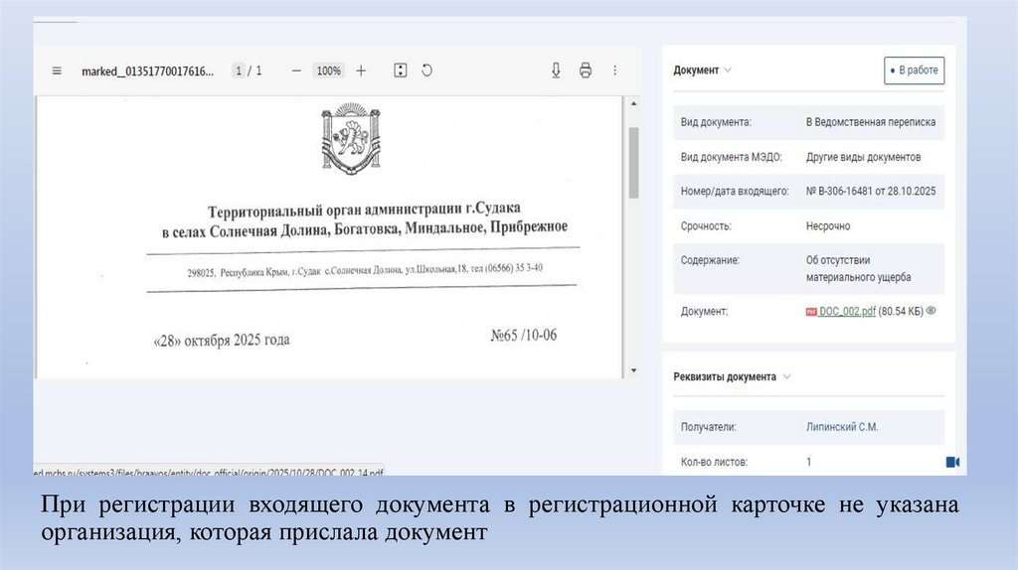
Task: Click the date «28» октября 2025 года
Action: [x=222, y=341]
